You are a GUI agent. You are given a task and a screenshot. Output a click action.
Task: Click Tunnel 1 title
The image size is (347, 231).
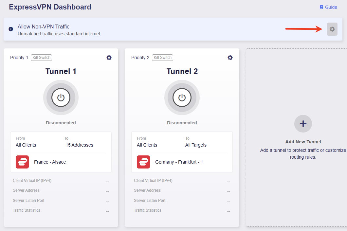coord(61,71)
